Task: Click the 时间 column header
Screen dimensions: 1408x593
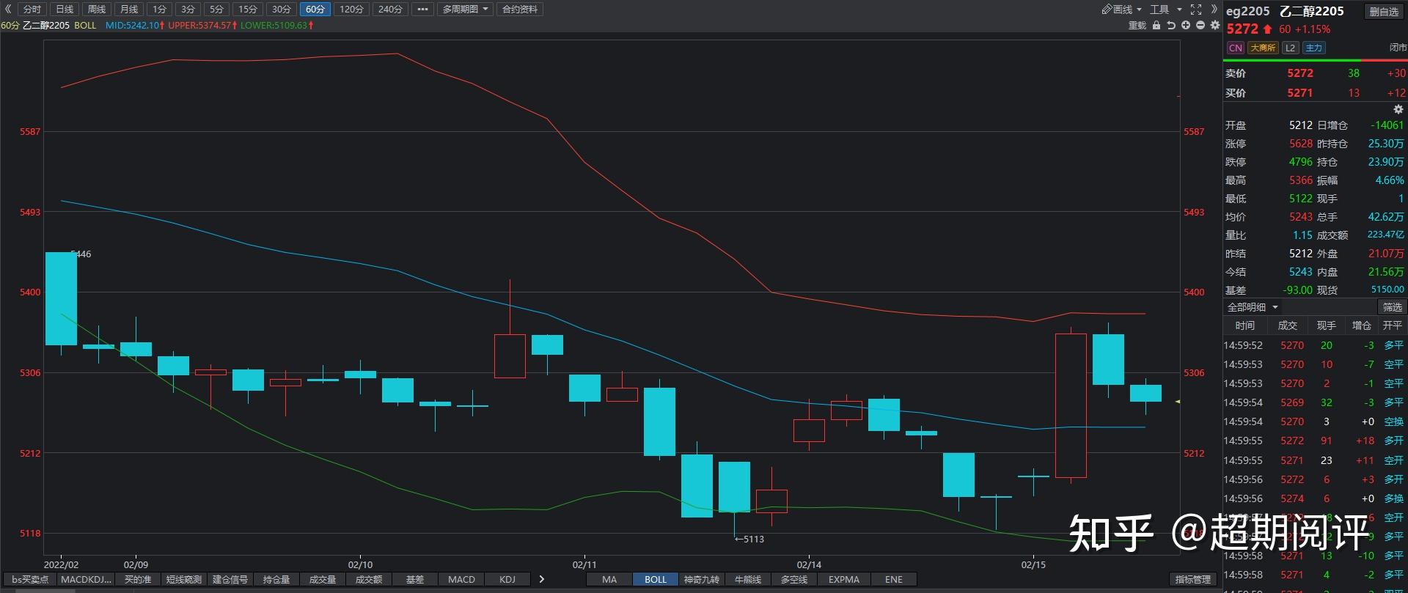Action: click(x=1245, y=325)
